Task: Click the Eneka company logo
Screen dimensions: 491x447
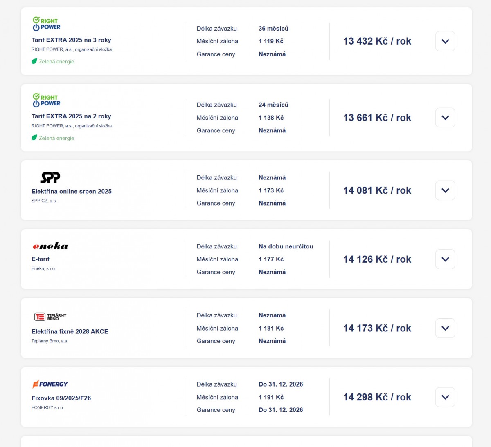Action: click(50, 246)
